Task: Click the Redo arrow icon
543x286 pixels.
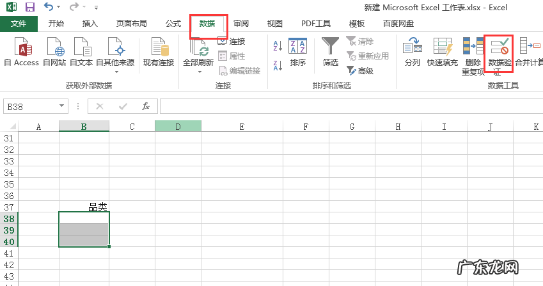Action: [74, 6]
